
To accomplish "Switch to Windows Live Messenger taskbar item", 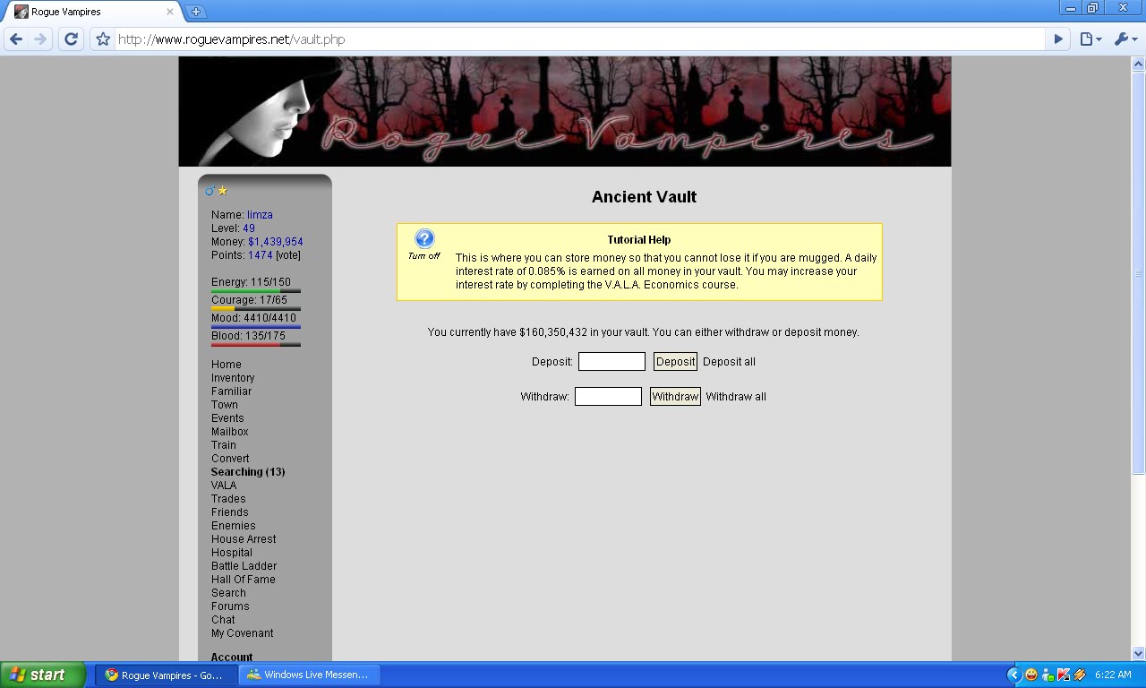I will (x=309, y=675).
